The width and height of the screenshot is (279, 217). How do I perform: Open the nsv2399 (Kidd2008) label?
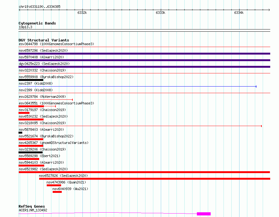pos(36,90)
